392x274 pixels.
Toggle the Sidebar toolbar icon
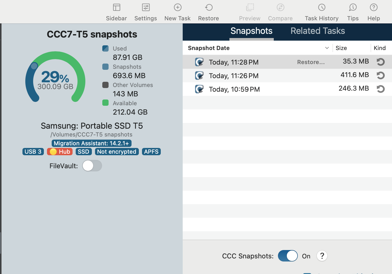(x=116, y=8)
